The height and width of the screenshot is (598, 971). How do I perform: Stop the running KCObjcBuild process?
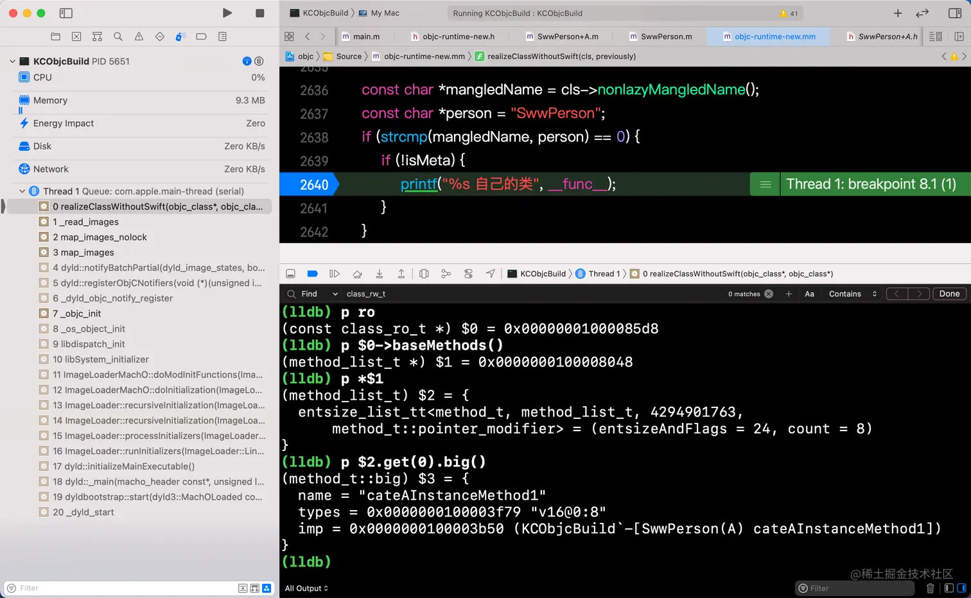pyautogui.click(x=259, y=13)
